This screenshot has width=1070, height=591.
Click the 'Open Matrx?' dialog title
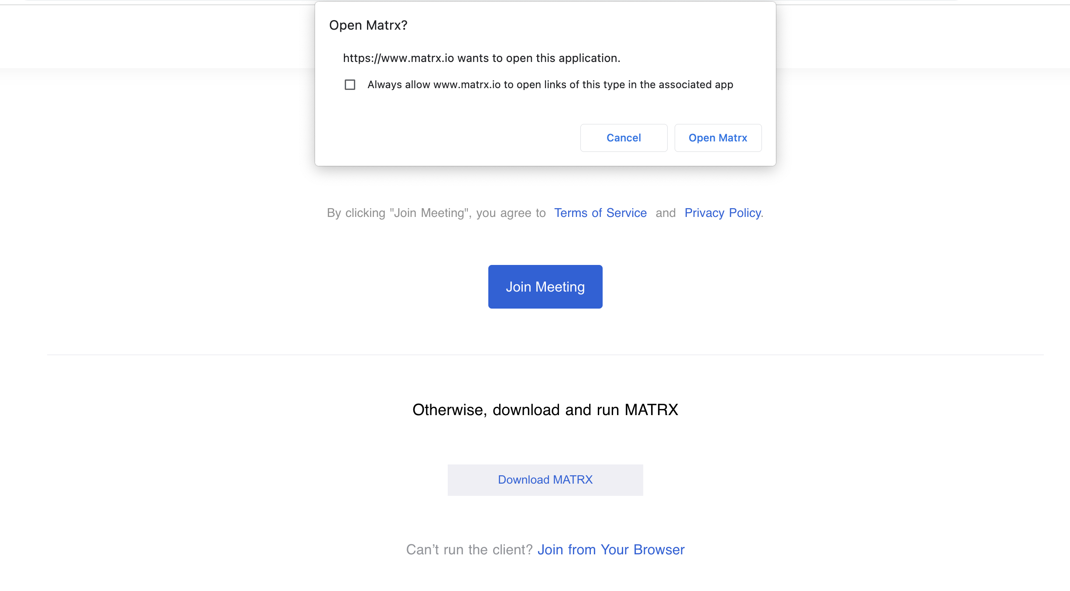(x=368, y=25)
